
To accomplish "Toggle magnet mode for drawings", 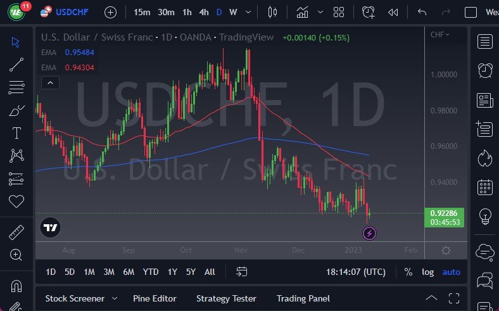I will tap(16, 286).
